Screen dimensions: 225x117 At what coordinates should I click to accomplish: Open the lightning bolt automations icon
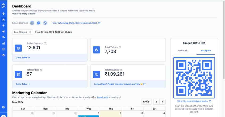[3, 25]
